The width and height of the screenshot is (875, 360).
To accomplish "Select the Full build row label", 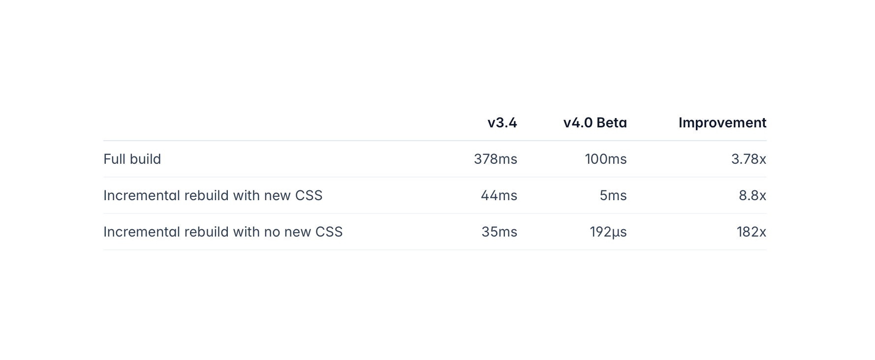I will click(x=132, y=159).
